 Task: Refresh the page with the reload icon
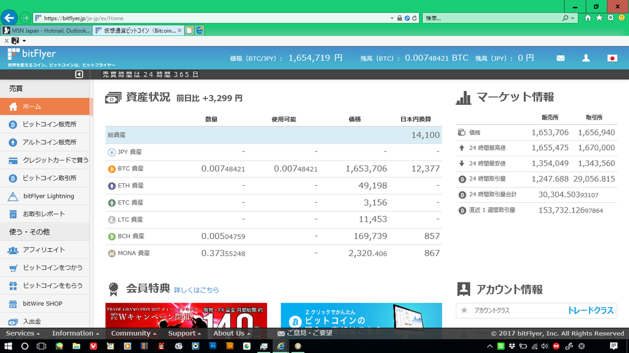point(415,18)
